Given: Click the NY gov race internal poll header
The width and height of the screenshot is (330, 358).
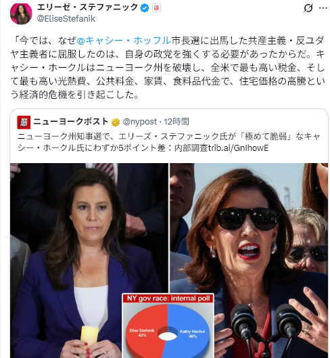Looking at the screenshot, I should tap(168, 298).
